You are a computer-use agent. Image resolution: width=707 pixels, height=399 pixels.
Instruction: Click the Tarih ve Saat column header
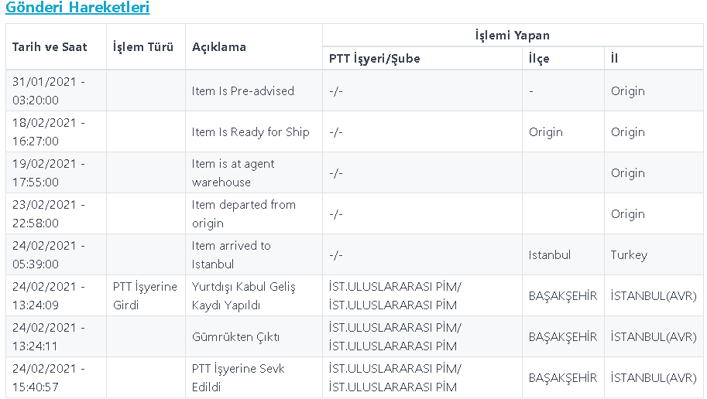[x=50, y=46]
